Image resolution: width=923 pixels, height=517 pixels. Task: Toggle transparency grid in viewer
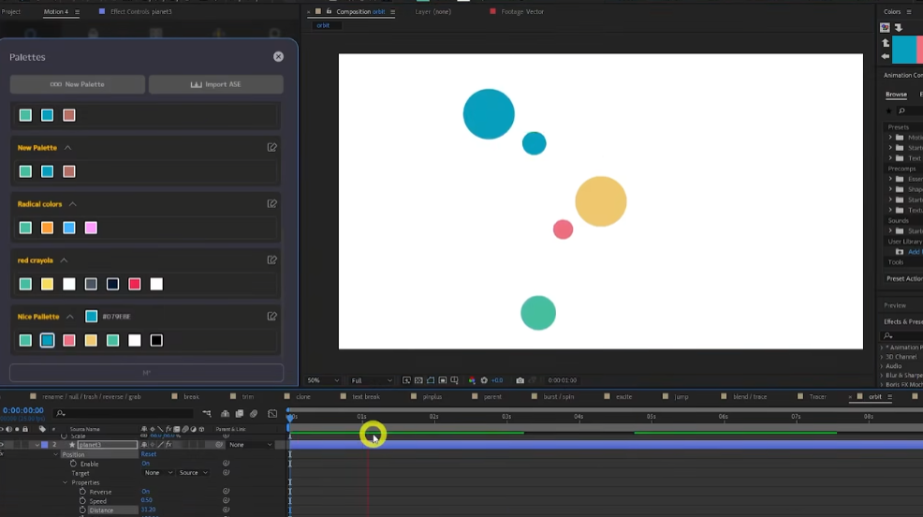(x=418, y=380)
